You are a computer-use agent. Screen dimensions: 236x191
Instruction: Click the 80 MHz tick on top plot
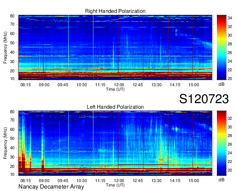tap(12, 16)
